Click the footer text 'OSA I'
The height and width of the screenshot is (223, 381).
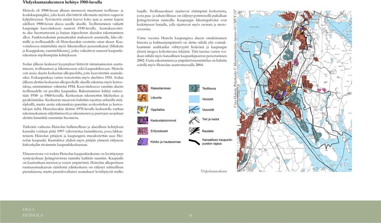29,210
